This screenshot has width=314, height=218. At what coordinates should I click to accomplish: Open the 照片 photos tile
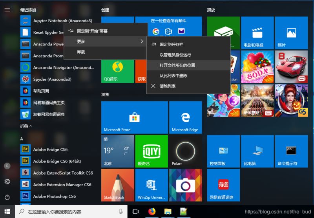coord(291,33)
